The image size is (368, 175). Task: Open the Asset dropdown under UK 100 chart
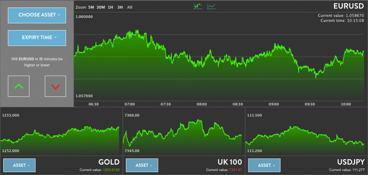tap(142, 165)
